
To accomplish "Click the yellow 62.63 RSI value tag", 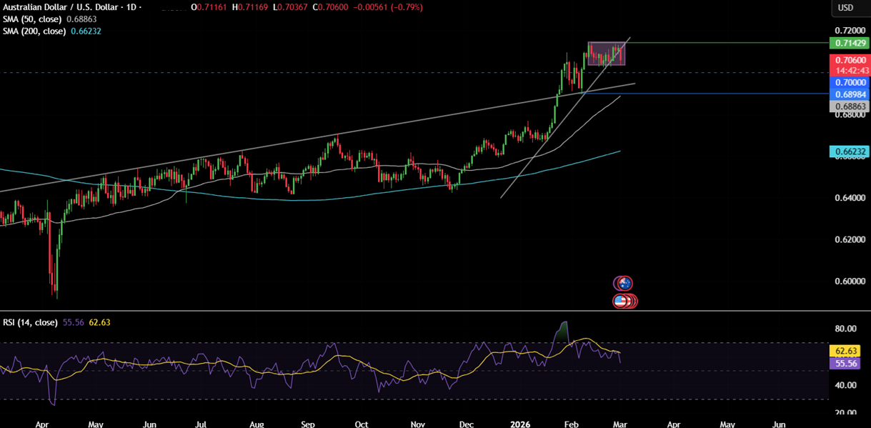I will coord(849,352).
